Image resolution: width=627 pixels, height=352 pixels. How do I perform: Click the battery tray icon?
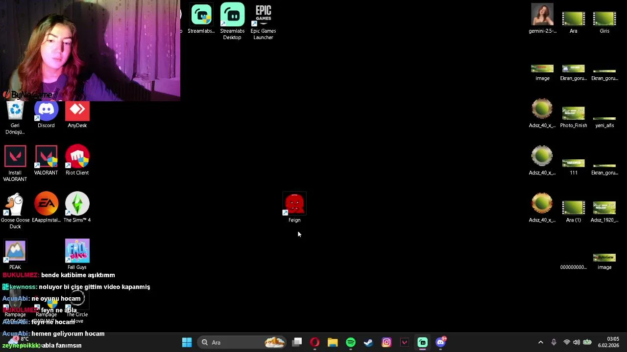587,342
